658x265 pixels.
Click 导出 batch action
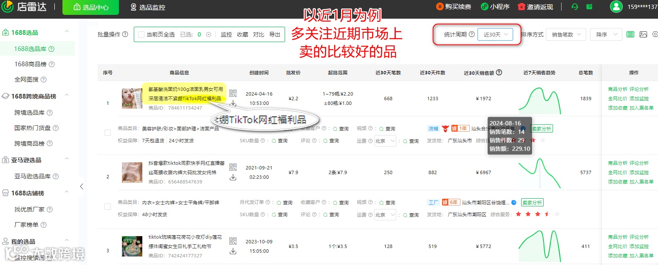click(x=275, y=34)
